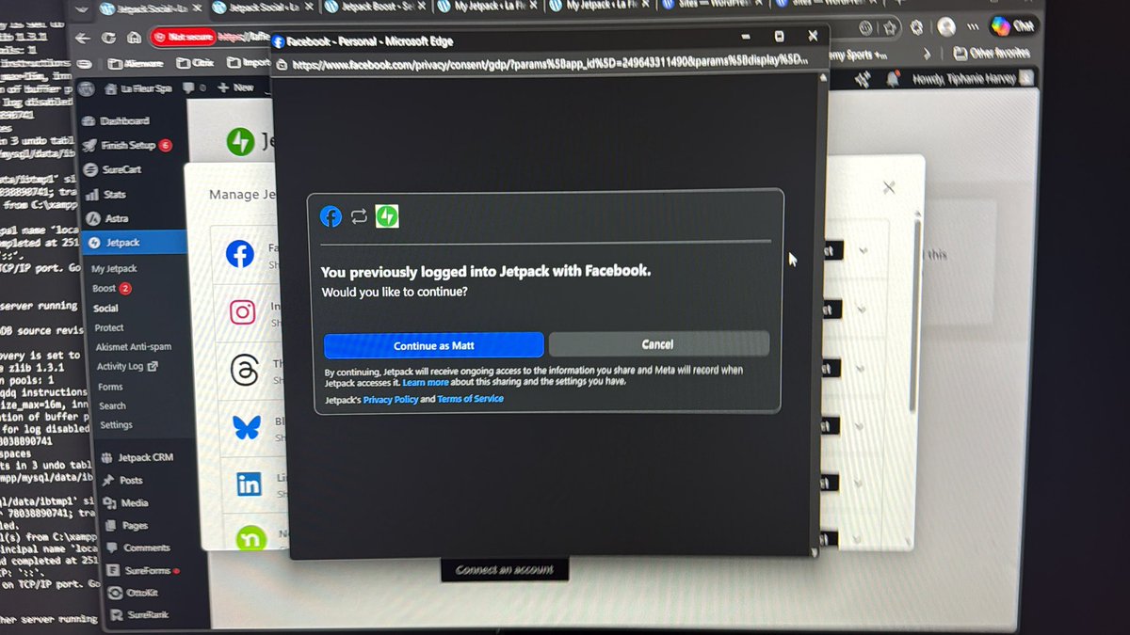This screenshot has height=635, width=1130.
Task: Click the Facebook logo in the consent dialog
Action: coord(331,216)
